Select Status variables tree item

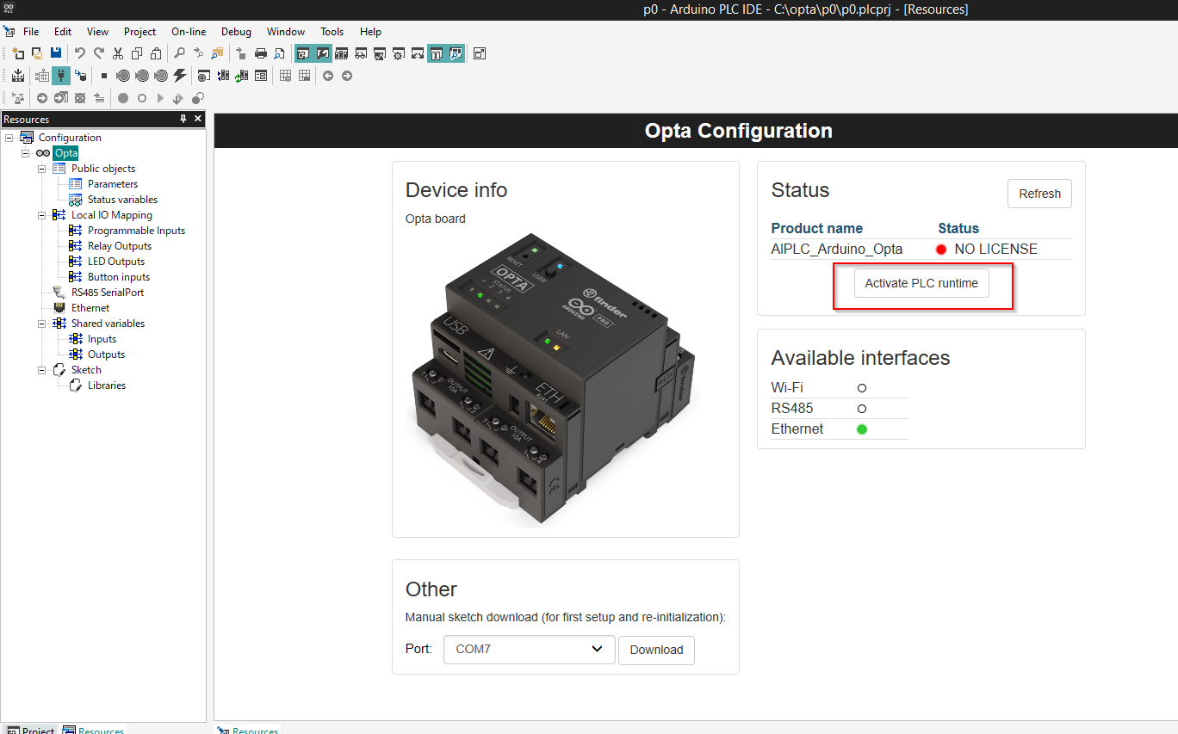122,200
